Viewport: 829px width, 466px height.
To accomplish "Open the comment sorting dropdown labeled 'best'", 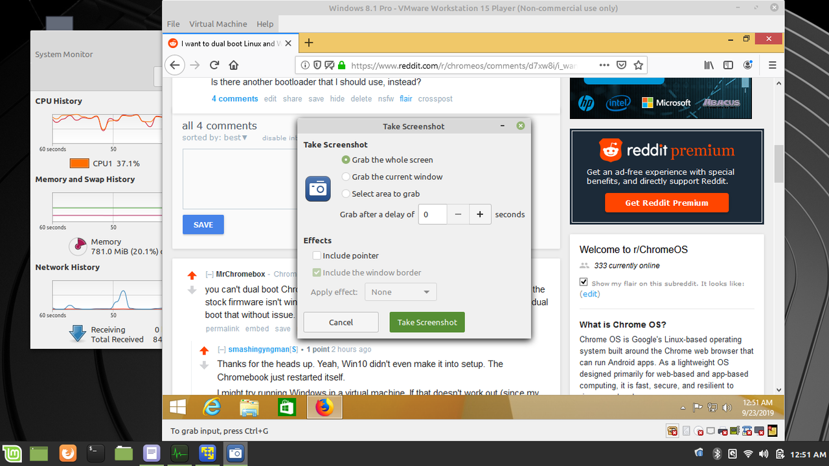I will (x=233, y=137).
